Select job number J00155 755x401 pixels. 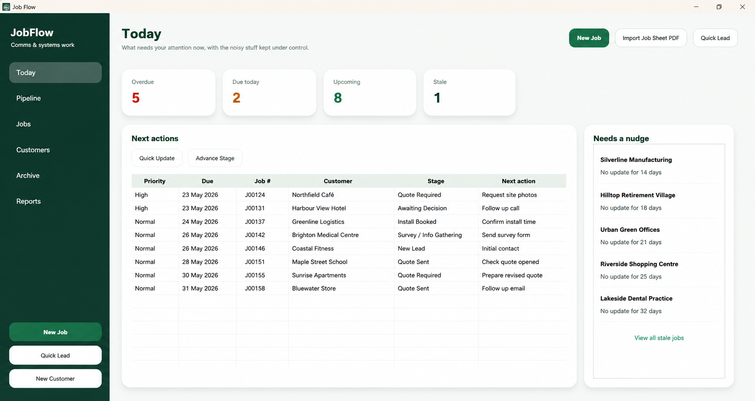(x=255, y=275)
